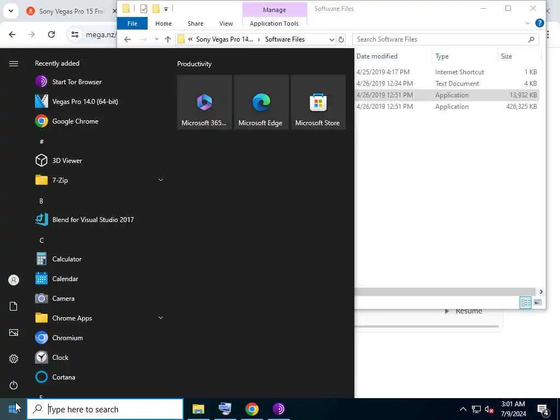Image resolution: width=560 pixels, height=420 pixels.
Task: Click the Search Software Files field
Action: 445,39
